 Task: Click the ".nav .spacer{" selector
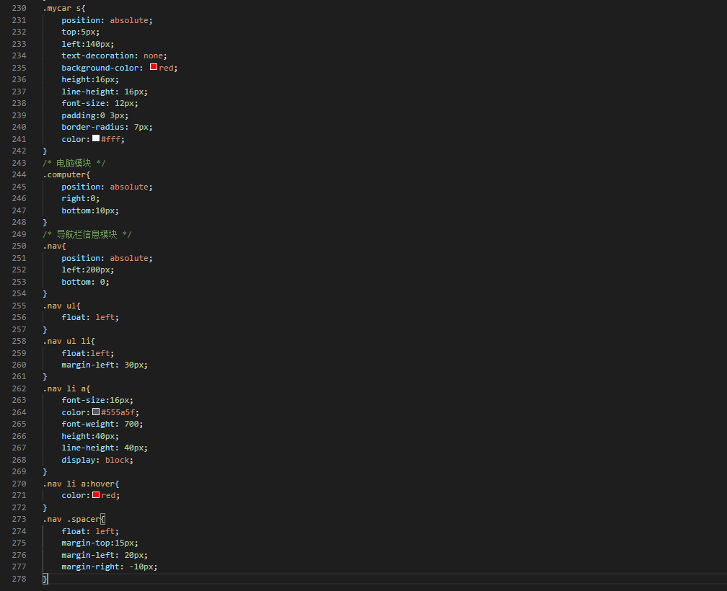[74, 519]
